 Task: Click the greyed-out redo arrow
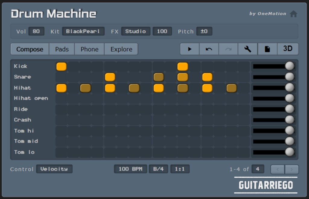[x=228, y=49]
